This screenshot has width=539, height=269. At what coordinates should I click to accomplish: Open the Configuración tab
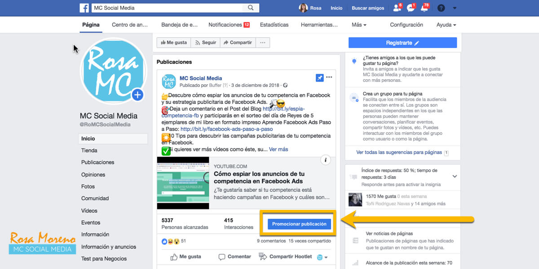coord(406,25)
